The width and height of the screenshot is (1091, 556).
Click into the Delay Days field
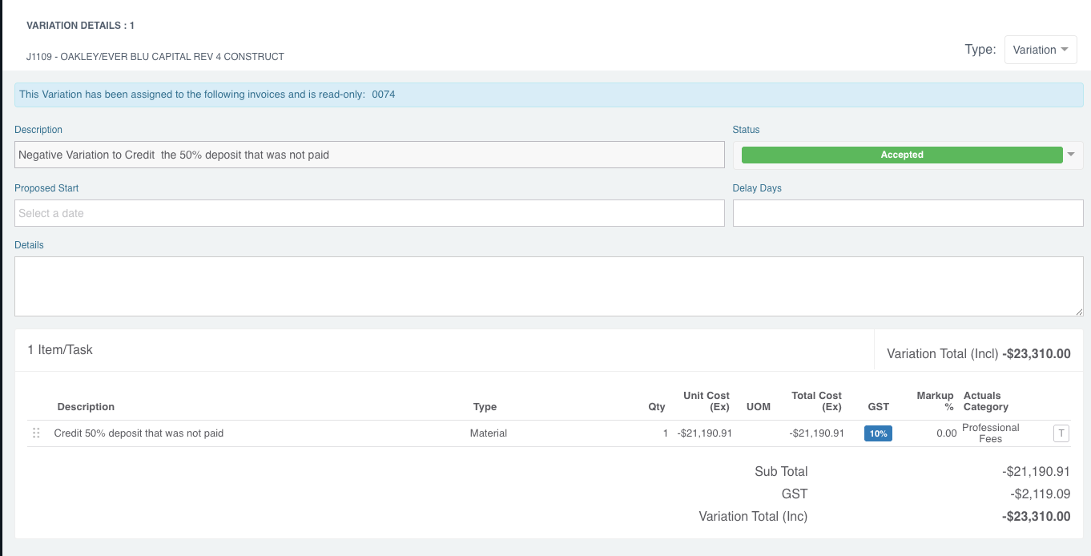pos(907,213)
